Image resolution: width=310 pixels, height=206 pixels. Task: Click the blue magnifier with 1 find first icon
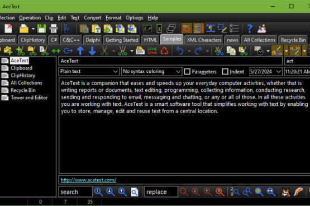click(x=98, y=192)
